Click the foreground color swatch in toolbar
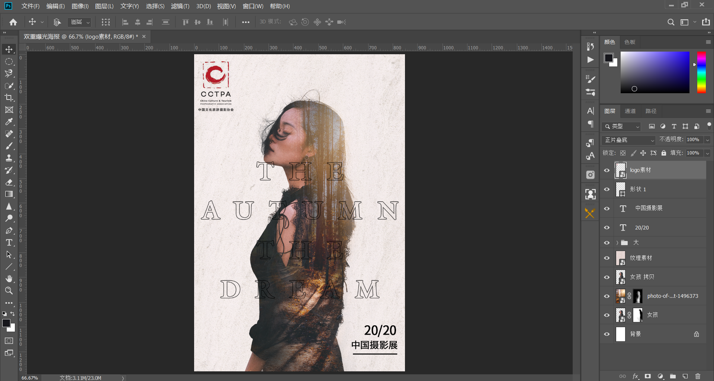Image resolution: width=714 pixels, height=381 pixels. tap(6, 323)
